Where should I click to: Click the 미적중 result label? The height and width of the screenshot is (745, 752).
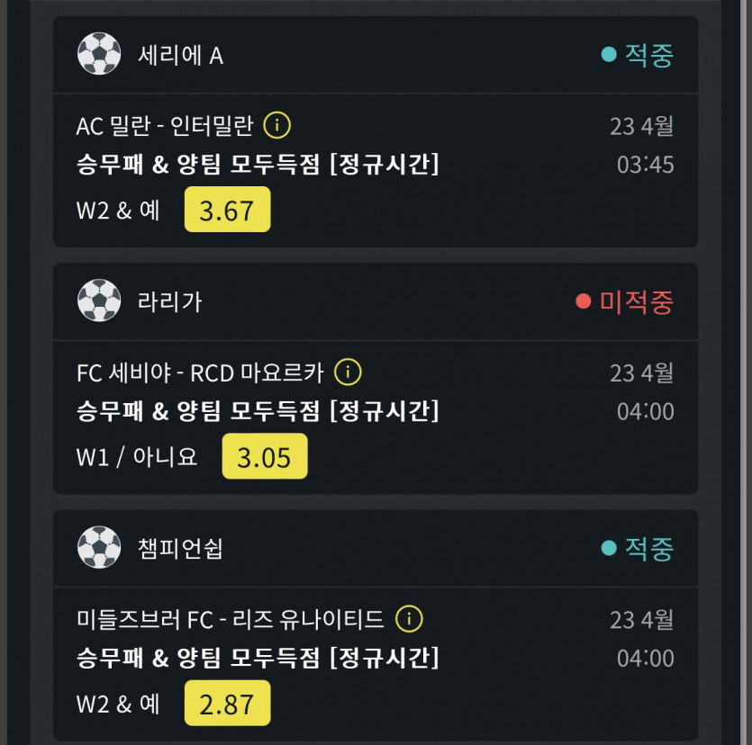coord(637,301)
